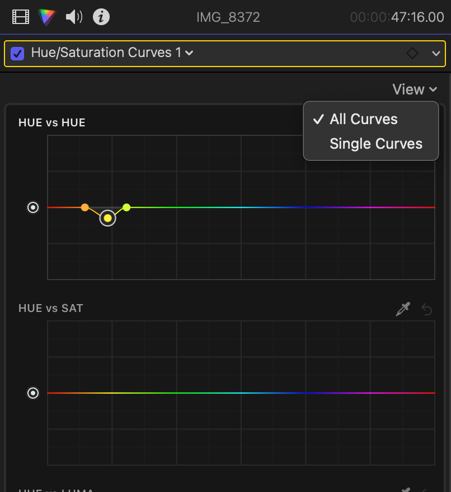Screen dimensions: 451x492
Task: Open the View dropdown
Action: [415, 89]
